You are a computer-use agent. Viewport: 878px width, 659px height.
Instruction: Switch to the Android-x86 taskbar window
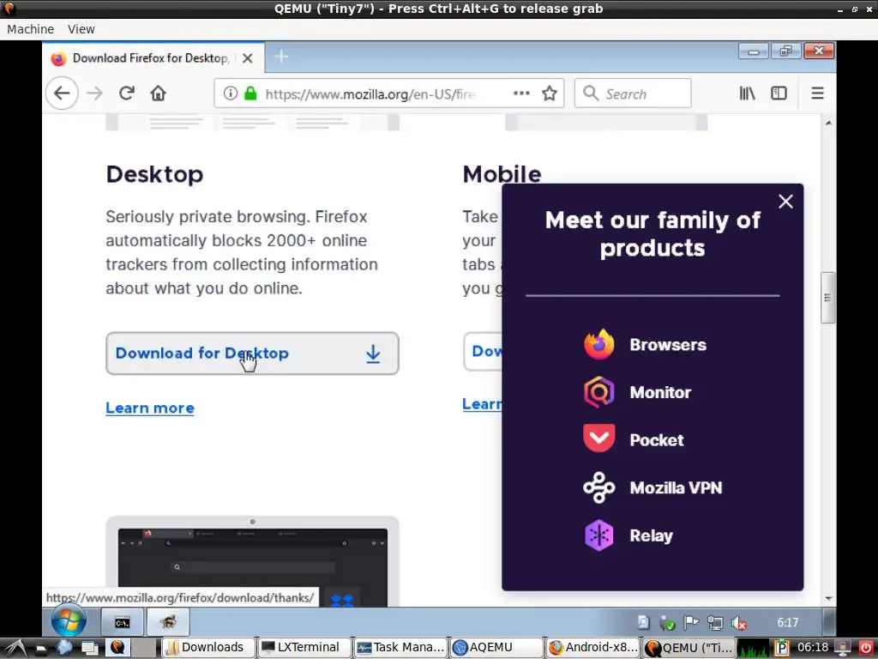tap(593, 648)
